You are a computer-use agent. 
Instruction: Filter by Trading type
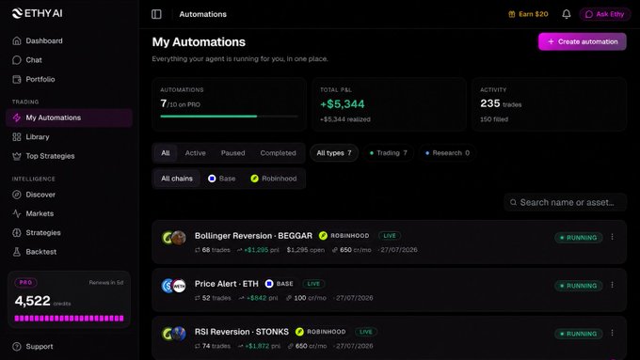click(389, 153)
